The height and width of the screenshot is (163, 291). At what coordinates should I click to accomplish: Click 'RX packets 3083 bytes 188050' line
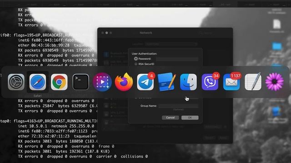coord(58,141)
